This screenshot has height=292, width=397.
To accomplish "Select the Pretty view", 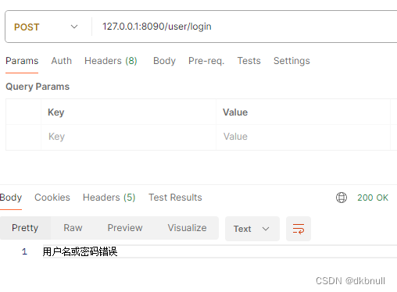I will 25,228.
